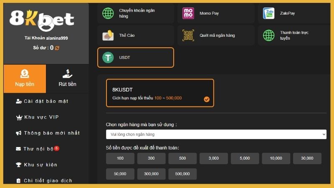334x188 pixels.
Task: Click the globe icon for online payment
Action: tap(268, 36)
